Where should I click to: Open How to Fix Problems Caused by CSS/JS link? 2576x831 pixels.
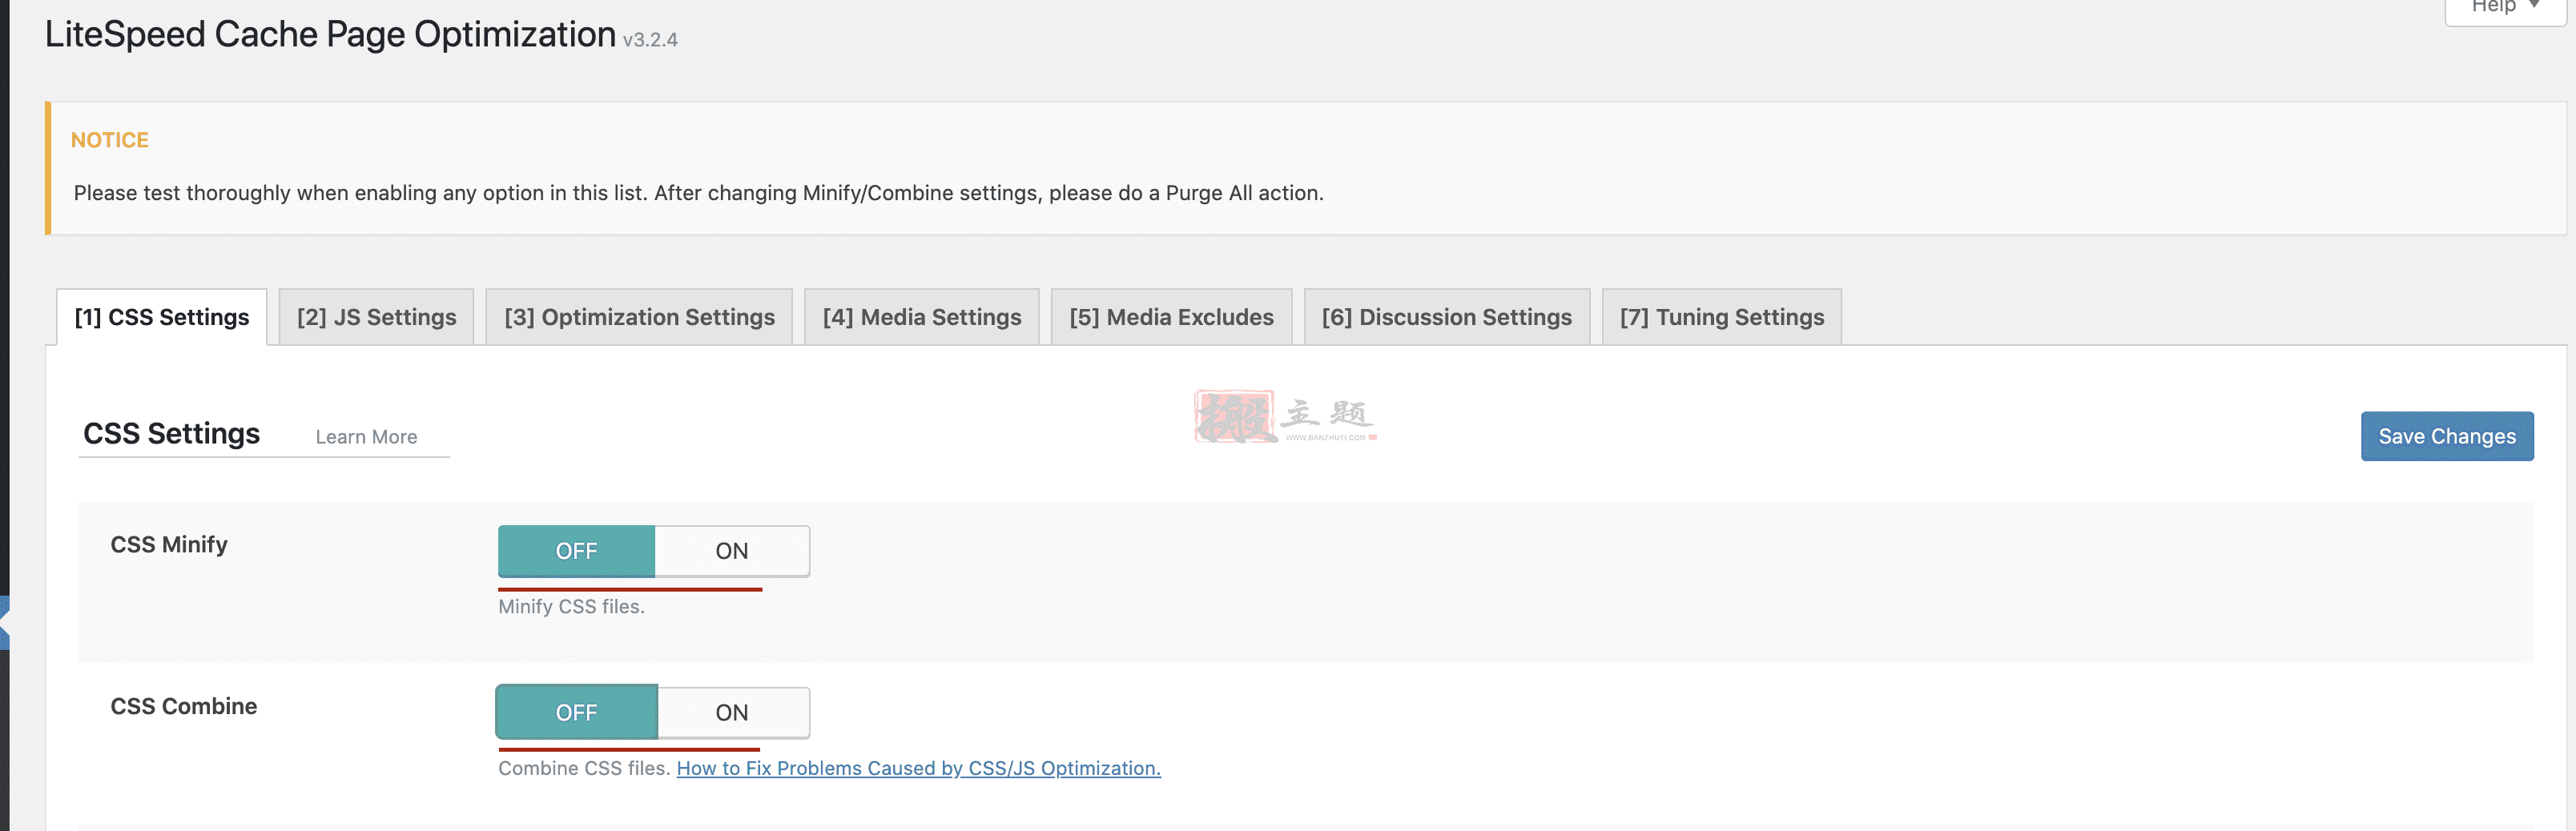point(918,768)
